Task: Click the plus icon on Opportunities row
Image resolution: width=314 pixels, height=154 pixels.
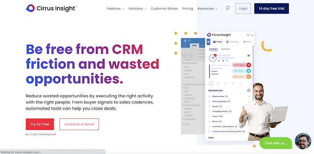Action: tap(249, 96)
